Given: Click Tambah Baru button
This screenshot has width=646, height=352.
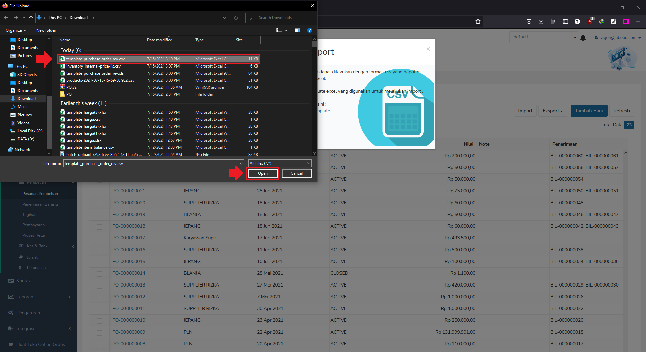Looking at the screenshot, I should pyautogui.click(x=589, y=111).
